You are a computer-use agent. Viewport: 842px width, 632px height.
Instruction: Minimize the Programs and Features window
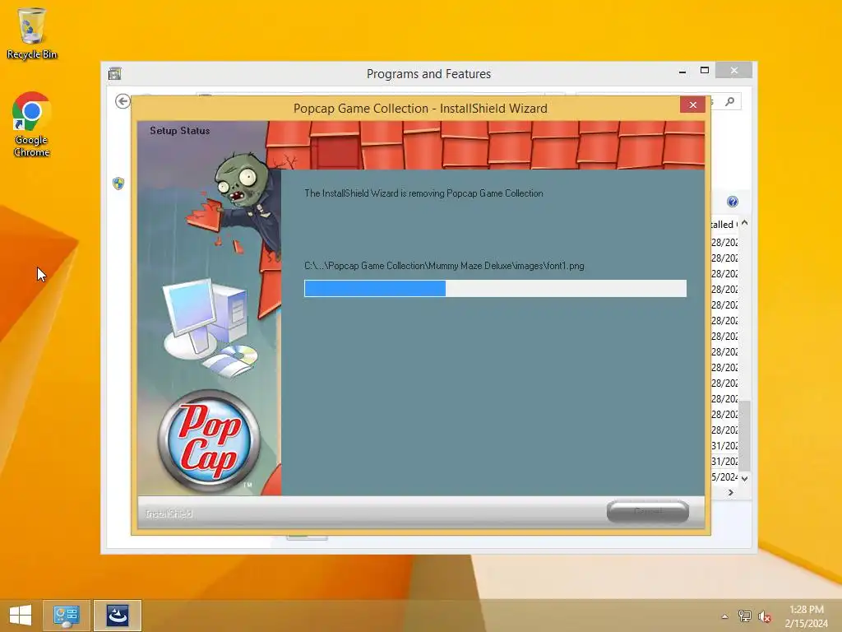coord(682,71)
